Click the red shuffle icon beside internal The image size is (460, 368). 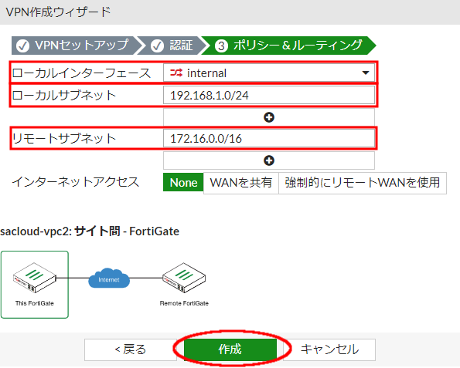point(176,73)
